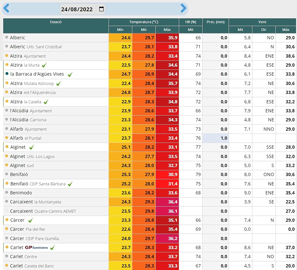Click the teal status dot for la Barraca d'Aigües Vives
The width and height of the screenshot is (297, 270).
(x=7, y=74)
